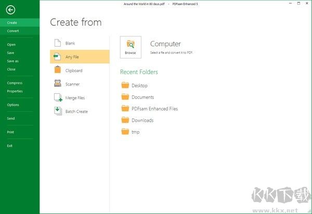Open the Downloads folder icon
The image size is (312, 214).
tap(125, 120)
